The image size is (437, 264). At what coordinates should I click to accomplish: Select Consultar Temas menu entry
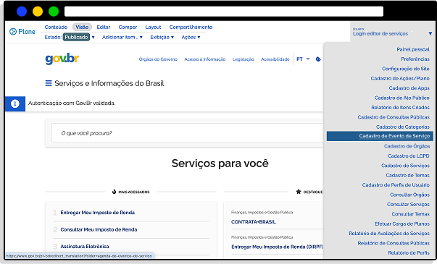[x=410, y=214]
